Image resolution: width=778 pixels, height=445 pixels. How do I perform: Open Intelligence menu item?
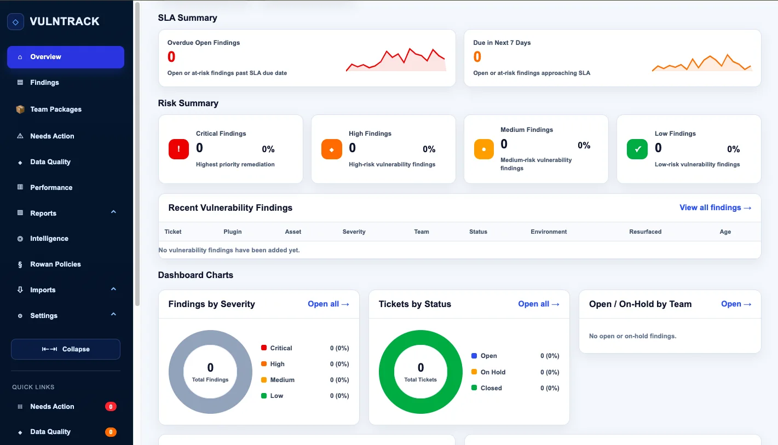coord(66,239)
